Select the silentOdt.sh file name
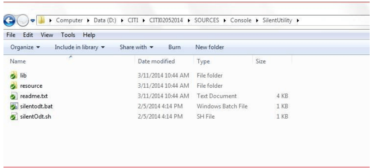Image resolution: width=372 pixels, height=168 pixels. click(35, 117)
